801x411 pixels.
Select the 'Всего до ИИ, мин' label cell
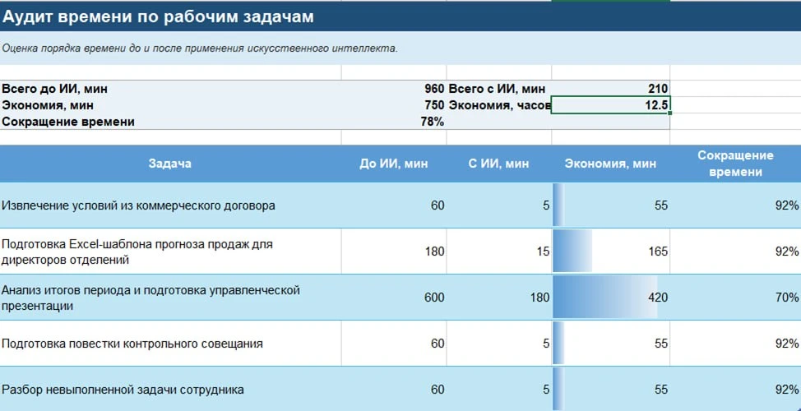[170, 89]
